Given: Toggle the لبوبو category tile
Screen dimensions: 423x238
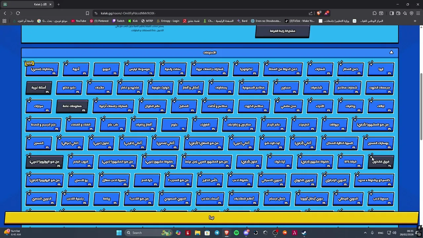Looking at the screenshot, I should [x=106, y=69].
